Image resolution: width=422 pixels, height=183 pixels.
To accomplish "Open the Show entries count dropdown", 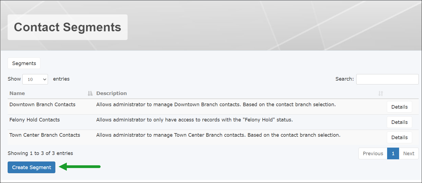I will click(x=35, y=79).
